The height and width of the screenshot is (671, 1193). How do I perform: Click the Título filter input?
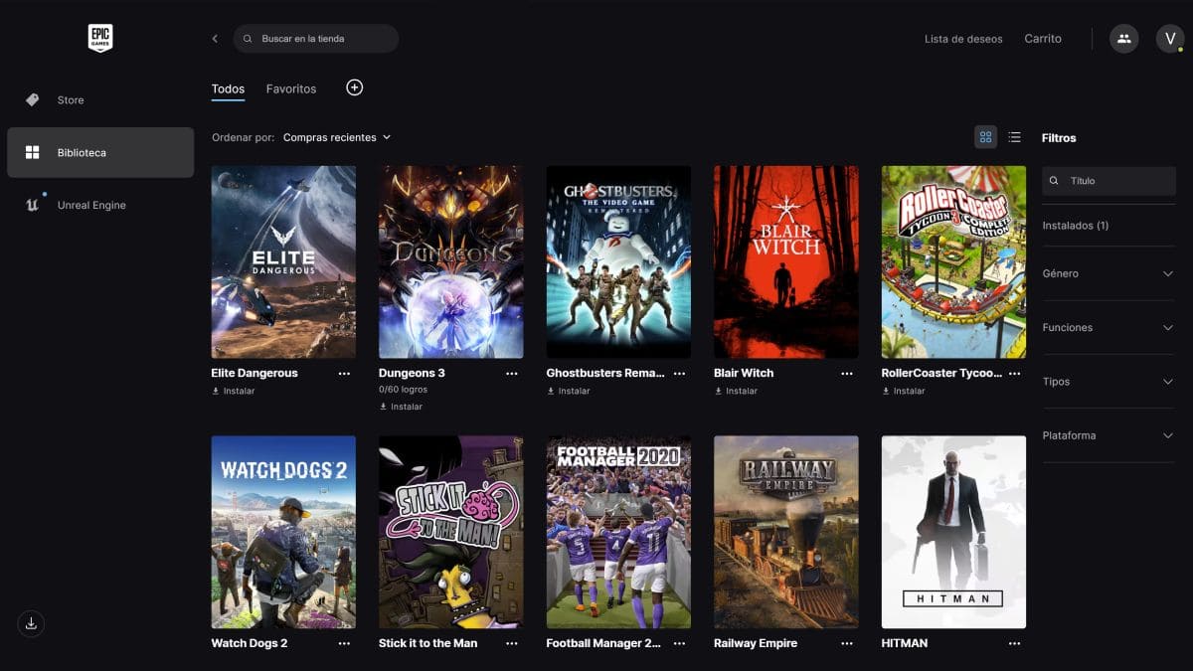pyautogui.click(x=1108, y=181)
